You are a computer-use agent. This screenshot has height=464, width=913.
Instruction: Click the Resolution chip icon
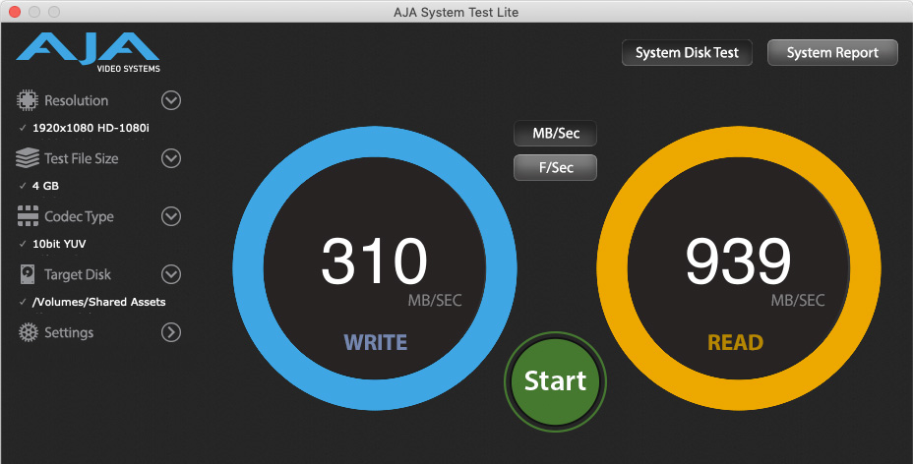click(x=28, y=100)
